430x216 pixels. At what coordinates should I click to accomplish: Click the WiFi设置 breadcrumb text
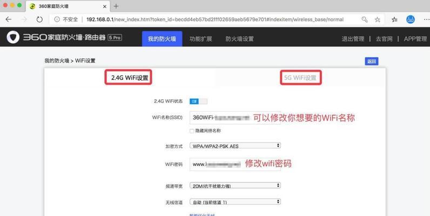(x=85, y=60)
